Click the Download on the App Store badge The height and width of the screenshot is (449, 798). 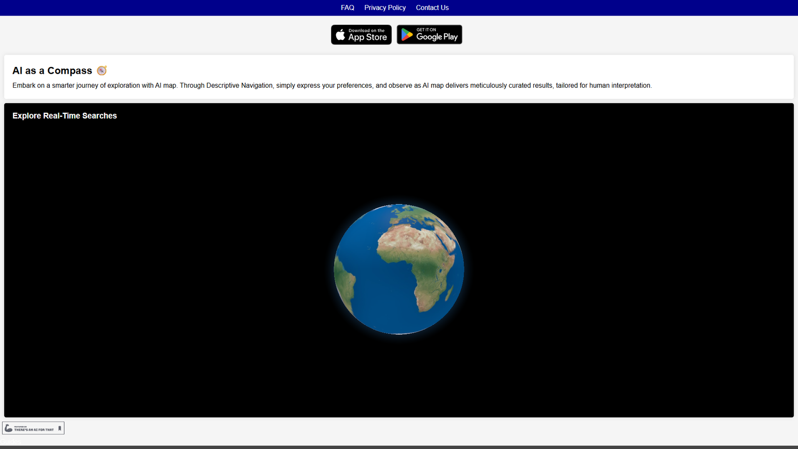tap(362, 35)
